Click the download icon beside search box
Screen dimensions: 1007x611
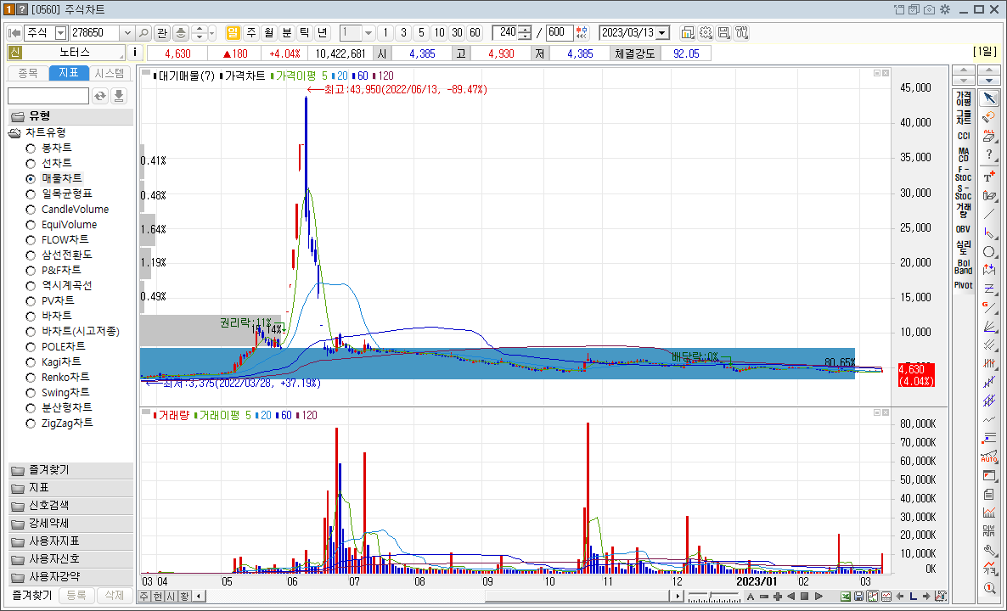119,96
